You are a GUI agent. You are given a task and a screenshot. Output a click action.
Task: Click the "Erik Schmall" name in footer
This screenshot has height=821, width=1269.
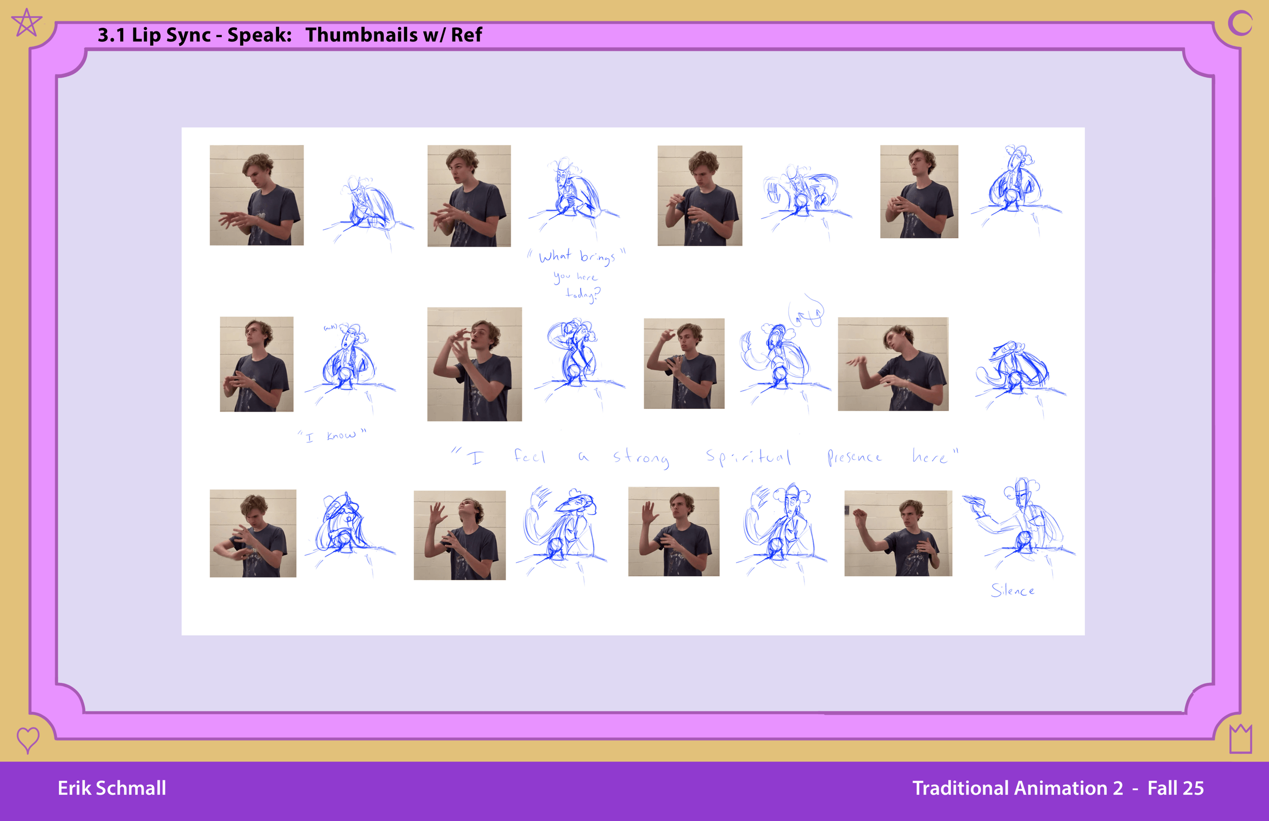[112, 788]
